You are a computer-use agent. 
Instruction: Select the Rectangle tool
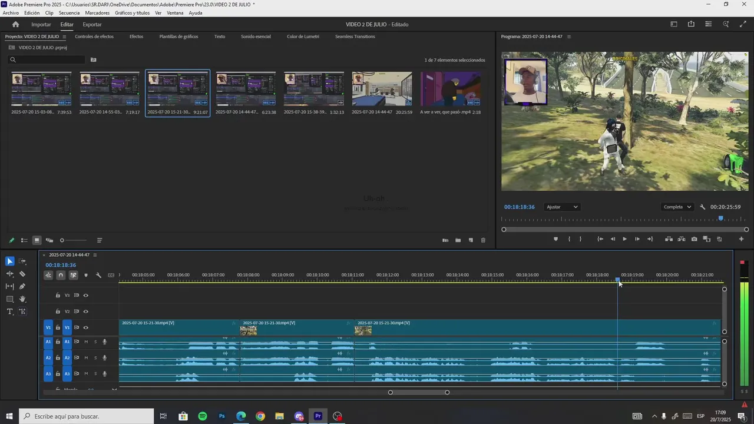point(10,299)
